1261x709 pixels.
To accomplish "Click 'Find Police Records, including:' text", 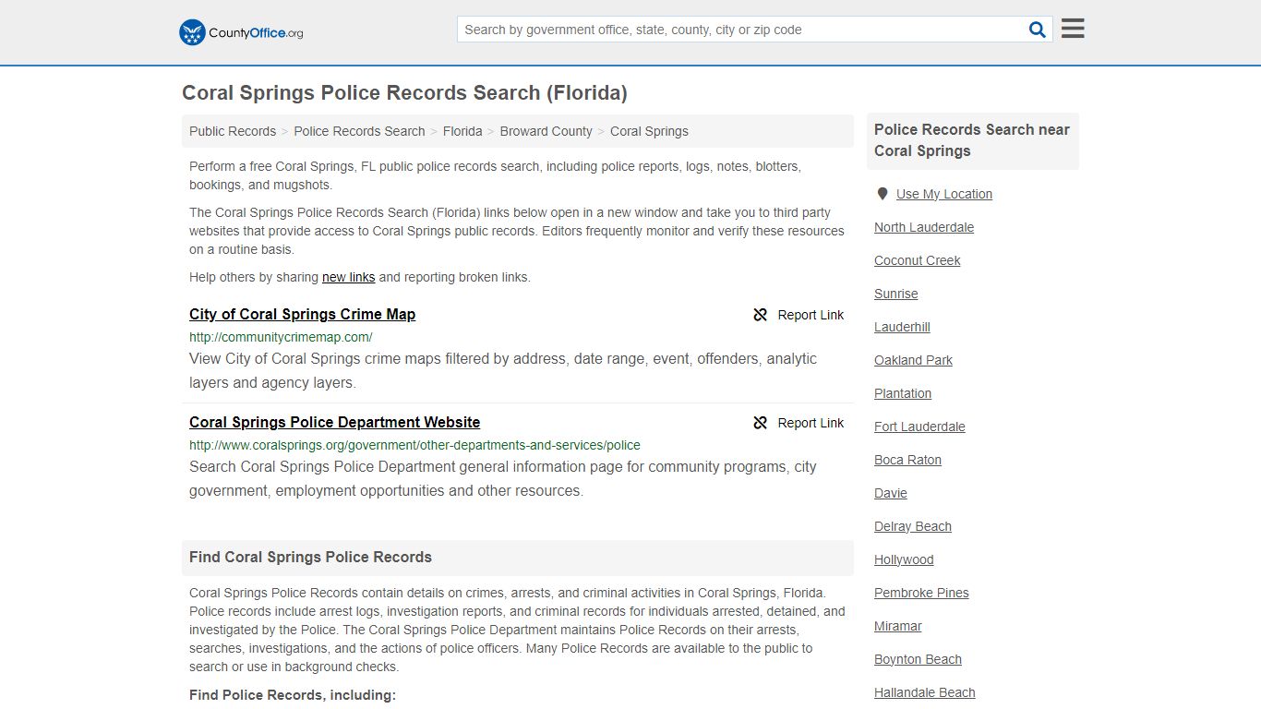I will click(293, 695).
